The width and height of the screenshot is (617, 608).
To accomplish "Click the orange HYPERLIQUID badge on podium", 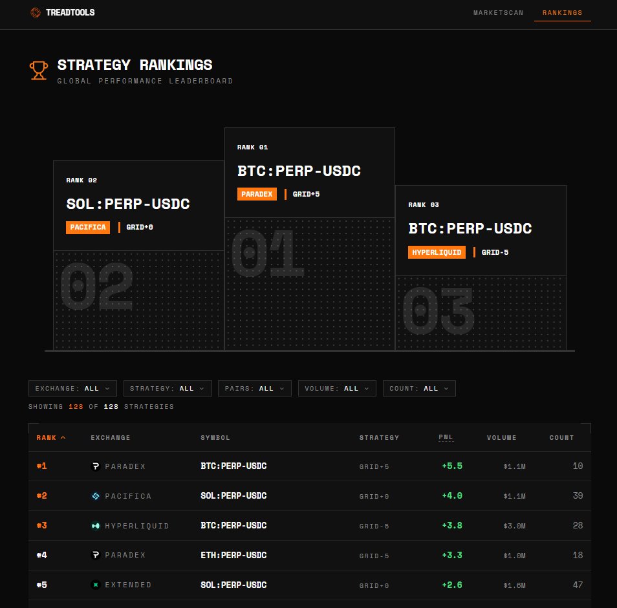I will (437, 252).
